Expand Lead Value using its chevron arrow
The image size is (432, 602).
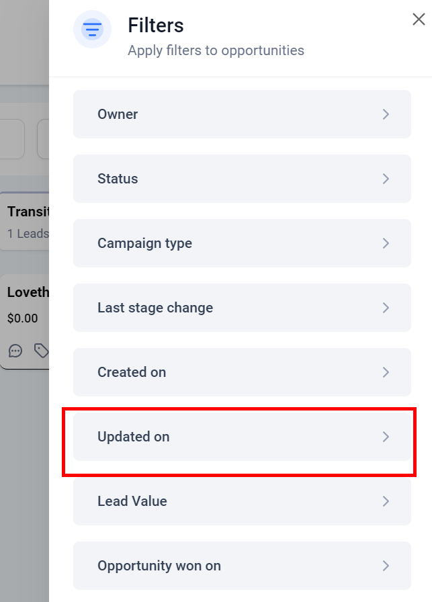[386, 501]
